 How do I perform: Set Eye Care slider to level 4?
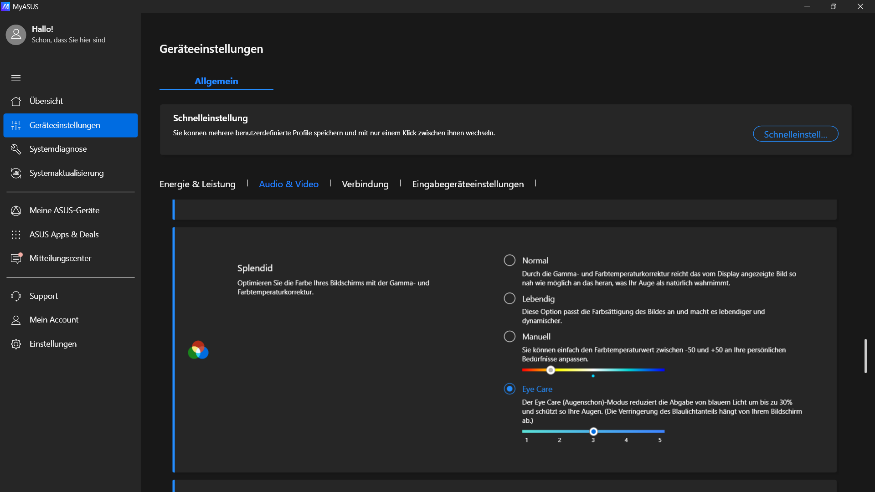click(x=626, y=431)
